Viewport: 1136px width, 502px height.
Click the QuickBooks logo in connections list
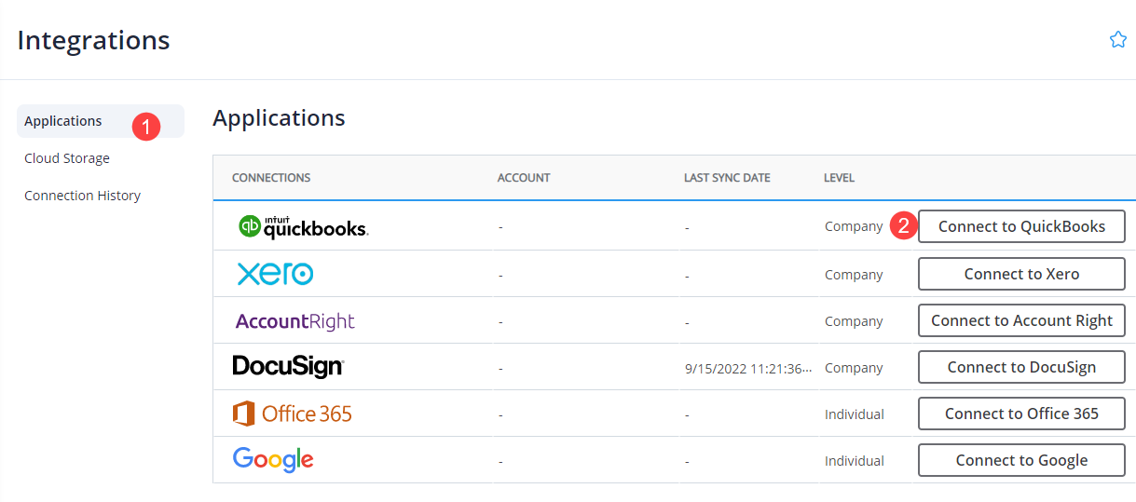click(x=303, y=226)
